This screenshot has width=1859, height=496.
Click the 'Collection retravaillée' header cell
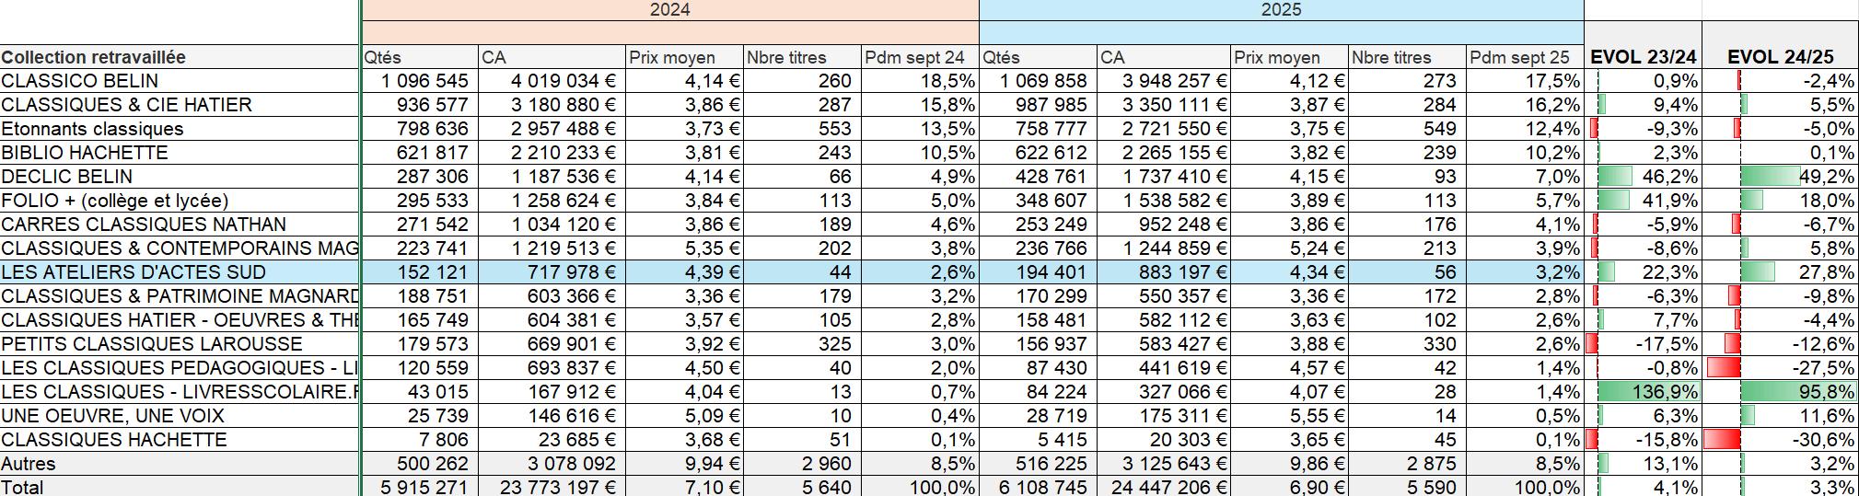tap(180, 57)
